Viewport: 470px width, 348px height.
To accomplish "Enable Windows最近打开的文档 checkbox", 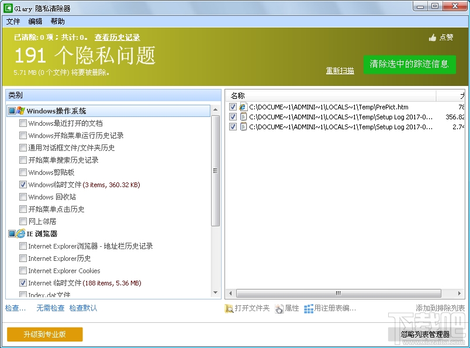I will click(23, 123).
